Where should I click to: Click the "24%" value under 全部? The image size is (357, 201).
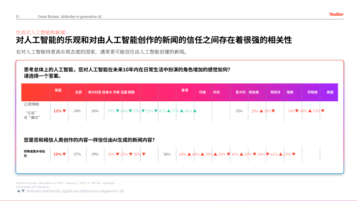pos(77,111)
